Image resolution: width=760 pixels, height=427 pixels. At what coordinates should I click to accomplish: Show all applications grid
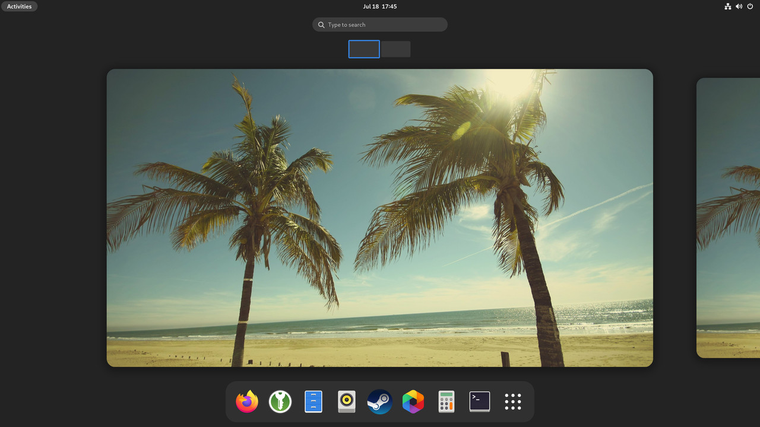[513, 401]
